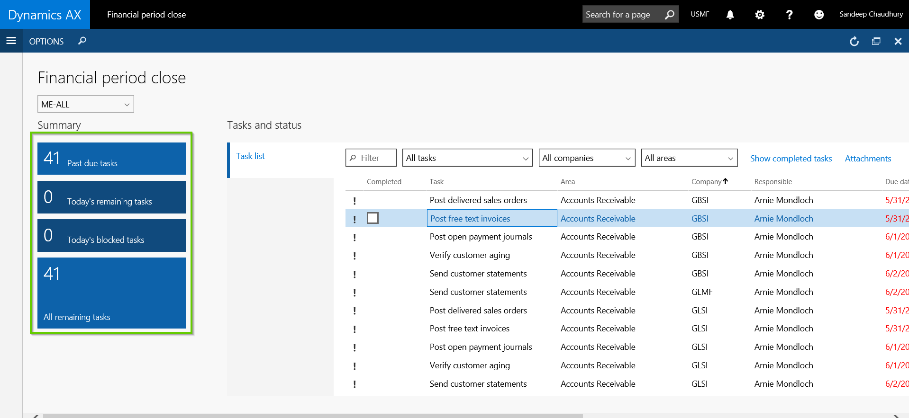Select the Task list tab
The width and height of the screenshot is (909, 418).
coord(250,156)
